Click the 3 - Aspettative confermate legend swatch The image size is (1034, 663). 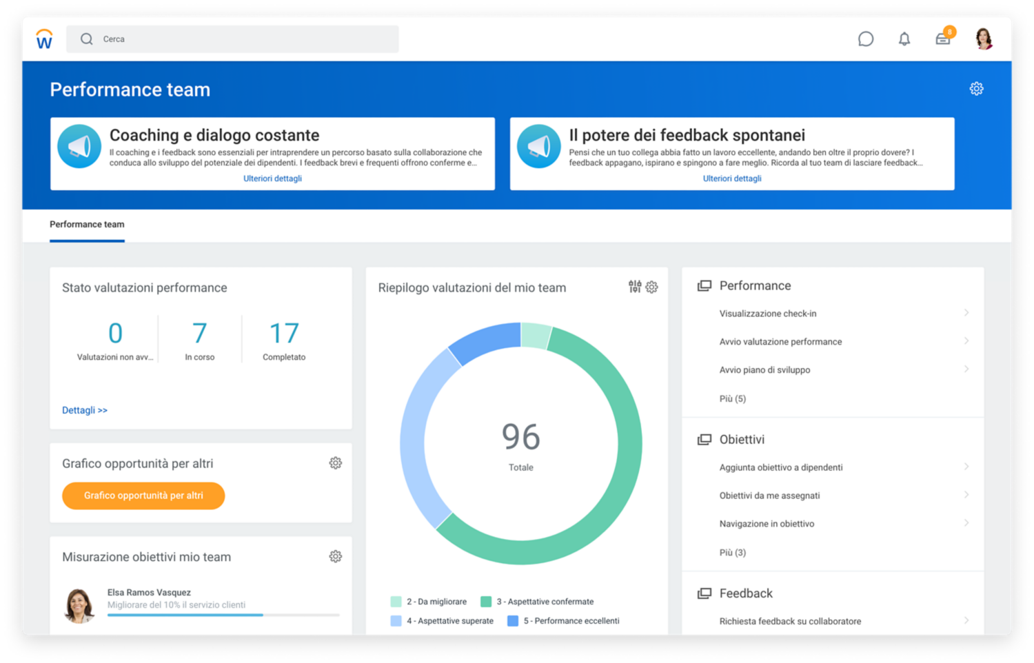[486, 602]
